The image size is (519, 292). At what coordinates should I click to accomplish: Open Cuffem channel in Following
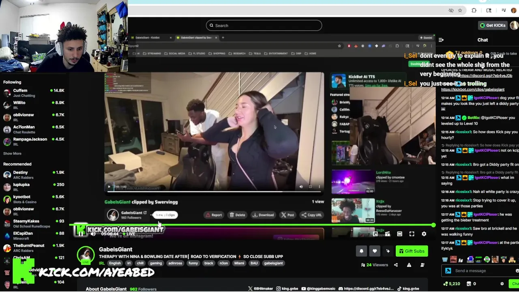[34, 93]
